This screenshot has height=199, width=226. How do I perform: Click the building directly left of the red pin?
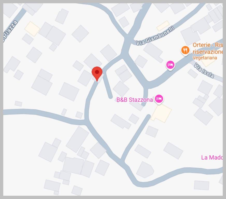point(85,78)
